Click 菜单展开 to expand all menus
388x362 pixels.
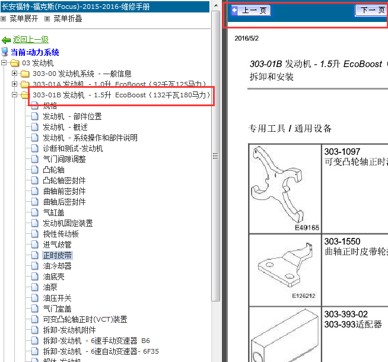[x=24, y=18]
